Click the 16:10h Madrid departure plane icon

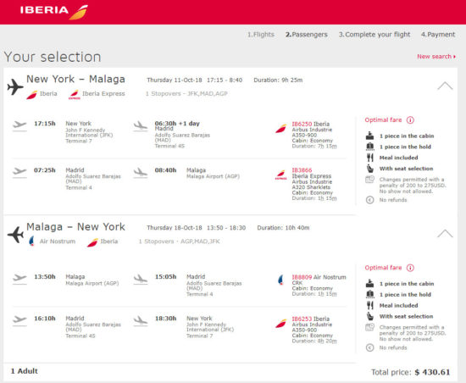[19, 320]
